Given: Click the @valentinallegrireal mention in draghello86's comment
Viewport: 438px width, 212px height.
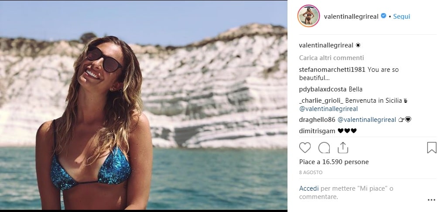Looking at the screenshot, I should (x=367, y=120).
